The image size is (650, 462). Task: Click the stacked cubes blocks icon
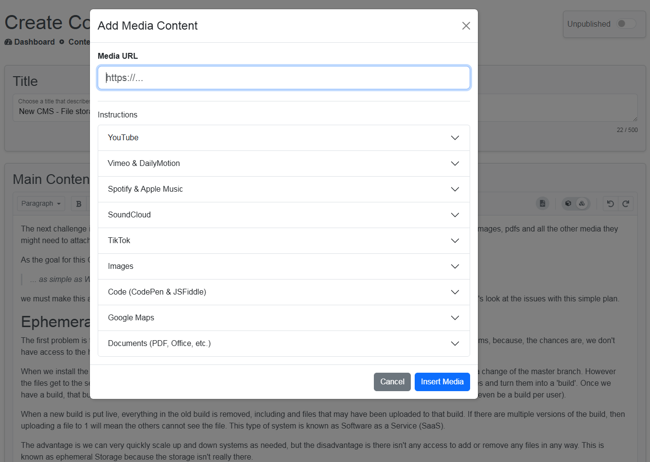[582, 203]
